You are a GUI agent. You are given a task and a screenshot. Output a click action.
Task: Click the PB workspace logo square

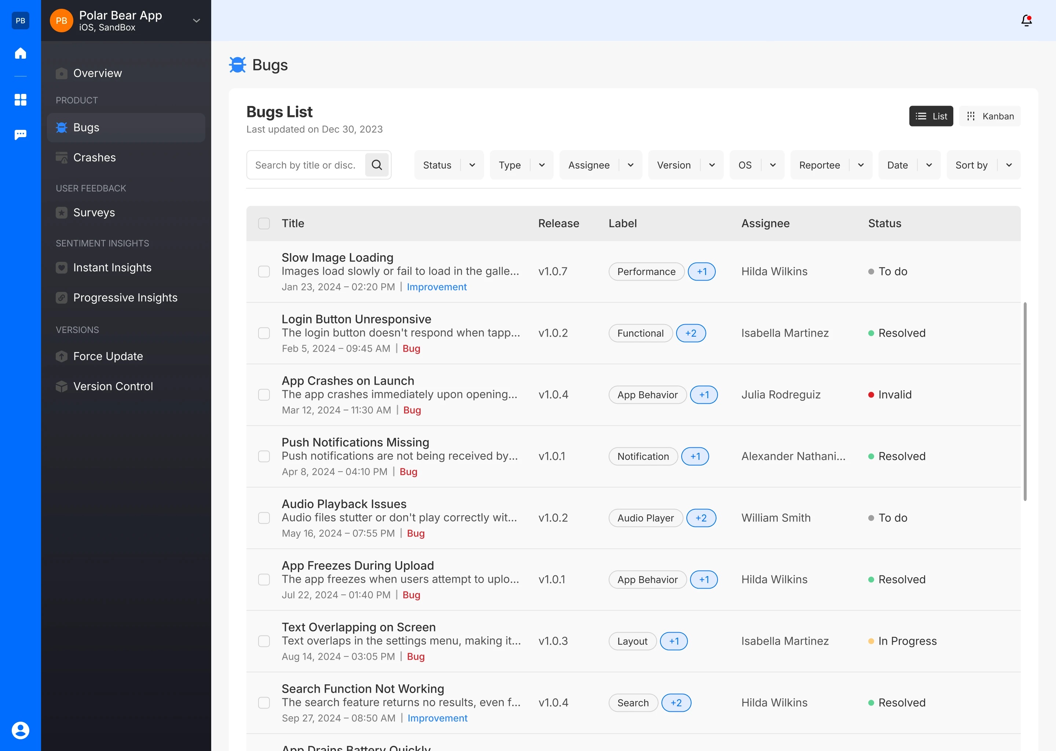coord(20,20)
